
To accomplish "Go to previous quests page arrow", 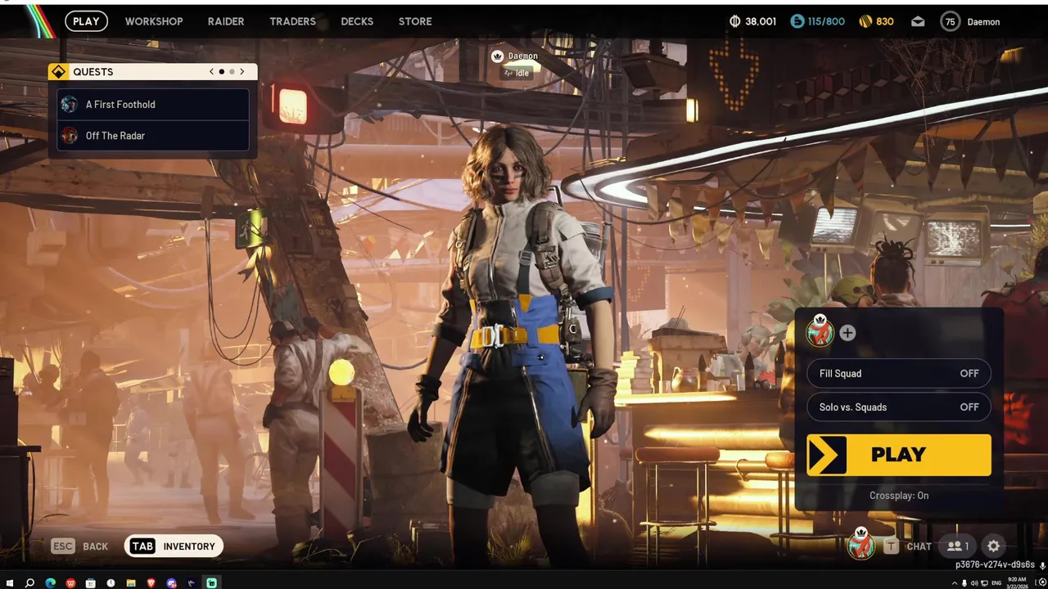I will (211, 72).
